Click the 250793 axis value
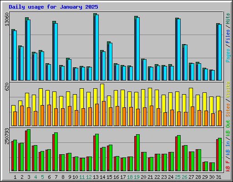This screenshot has width=233, height=182. click(x=7, y=136)
